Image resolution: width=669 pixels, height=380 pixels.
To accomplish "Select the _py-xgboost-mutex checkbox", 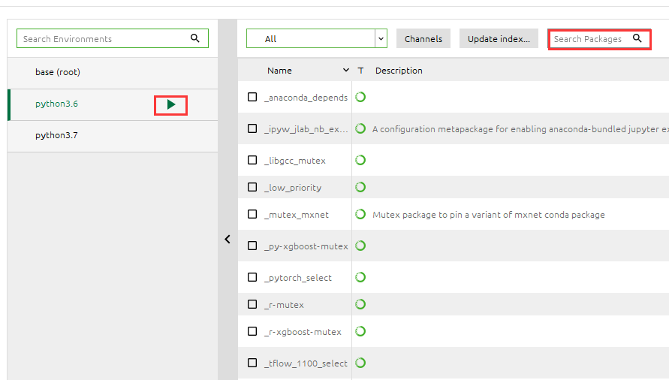I will (x=252, y=246).
